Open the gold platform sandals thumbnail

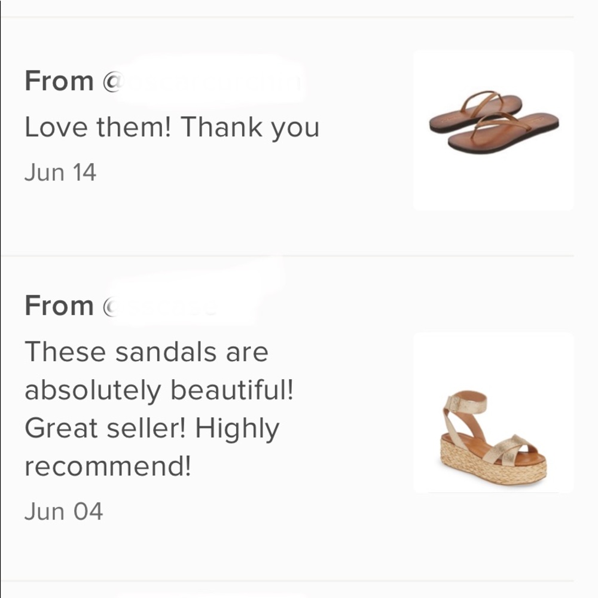tap(493, 413)
